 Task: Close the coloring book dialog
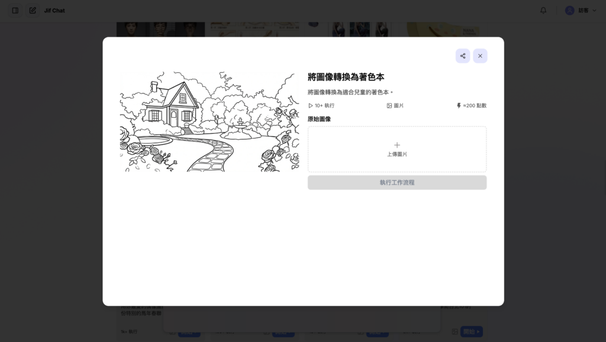480,56
